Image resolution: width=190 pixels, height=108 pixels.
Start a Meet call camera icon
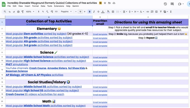(x=180, y=4)
